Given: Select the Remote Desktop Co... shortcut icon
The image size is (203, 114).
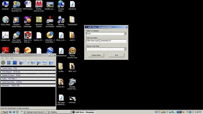Looking at the screenshot, I should tap(61, 22).
